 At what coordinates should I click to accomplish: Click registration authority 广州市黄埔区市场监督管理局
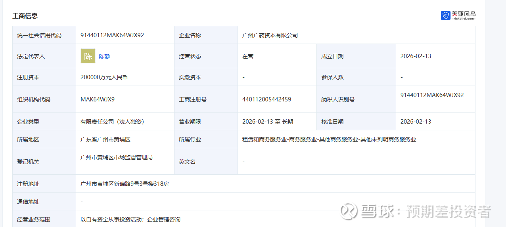click(x=117, y=157)
